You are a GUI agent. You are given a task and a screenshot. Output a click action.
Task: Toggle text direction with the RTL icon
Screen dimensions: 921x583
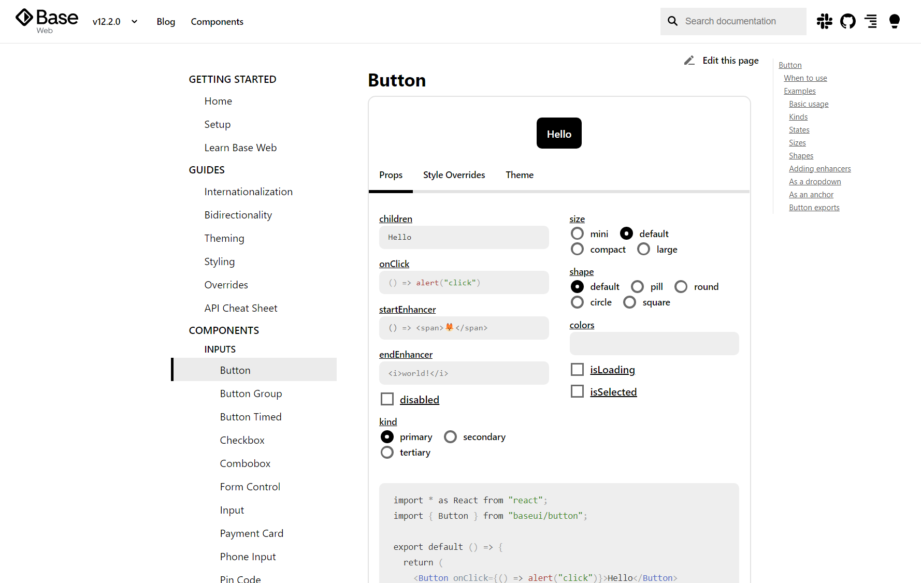click(871, 21)
